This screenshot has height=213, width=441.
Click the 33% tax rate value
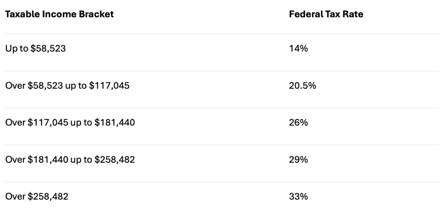(x=298, y=197)
